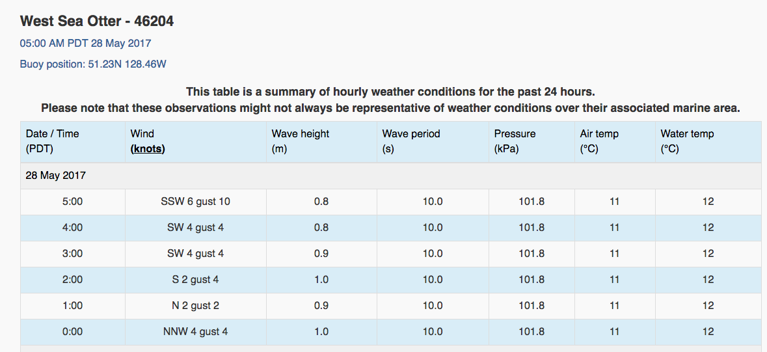
Task: Click the 3:00 row pressure value
Action: pyautogui.click(x=532, y=254)
